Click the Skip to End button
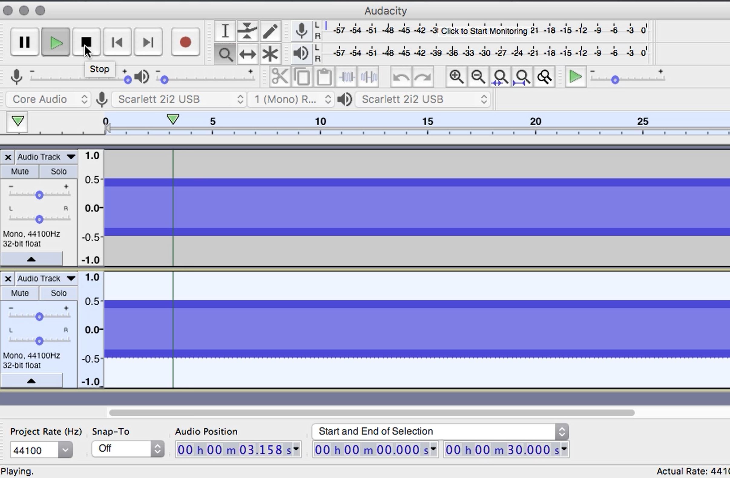This screenshot has width=730, height=478. click(x=148, y=42)
